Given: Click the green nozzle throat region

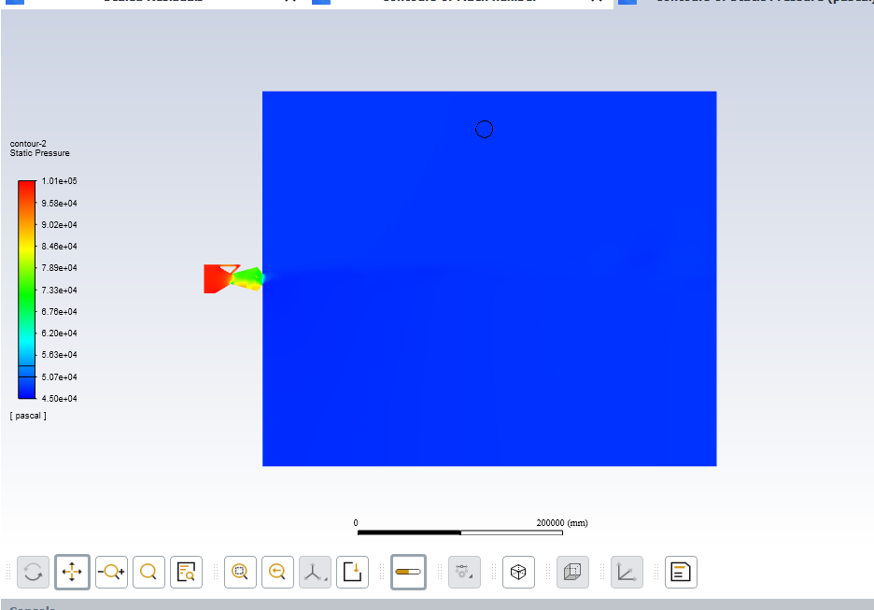Looking at the screenshot, I should (x=248, y=278).
